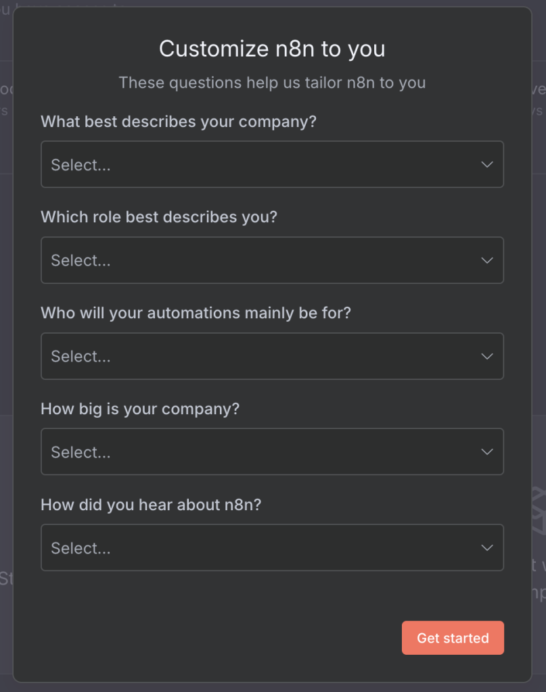Screen dimensions: 546x692
Task: Click the 'These questions help us tailor' subtitle
Action: pyautogui.click(x=272, y=83)
